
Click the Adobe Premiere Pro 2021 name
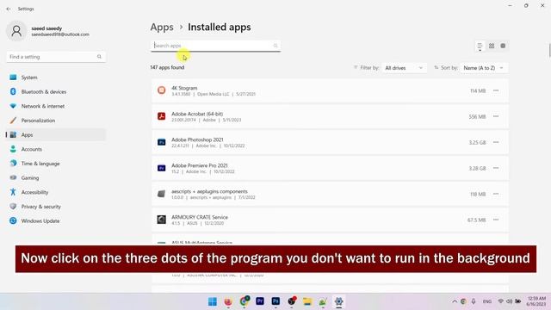pos(199,165)
